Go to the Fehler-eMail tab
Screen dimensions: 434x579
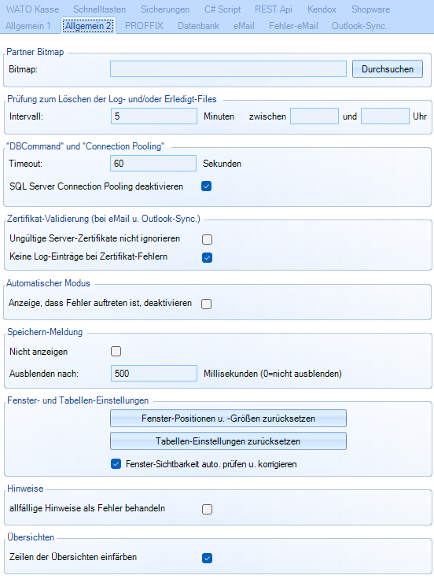click(x=293, y=26)
